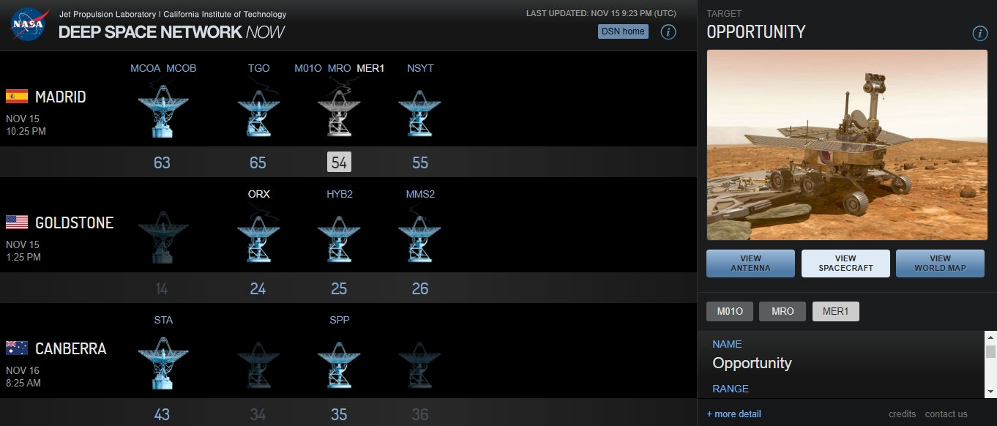The width and height of the screenshot is (997, 426).
Task: Click the STA spacecraft label
Action: coord(163,320)
